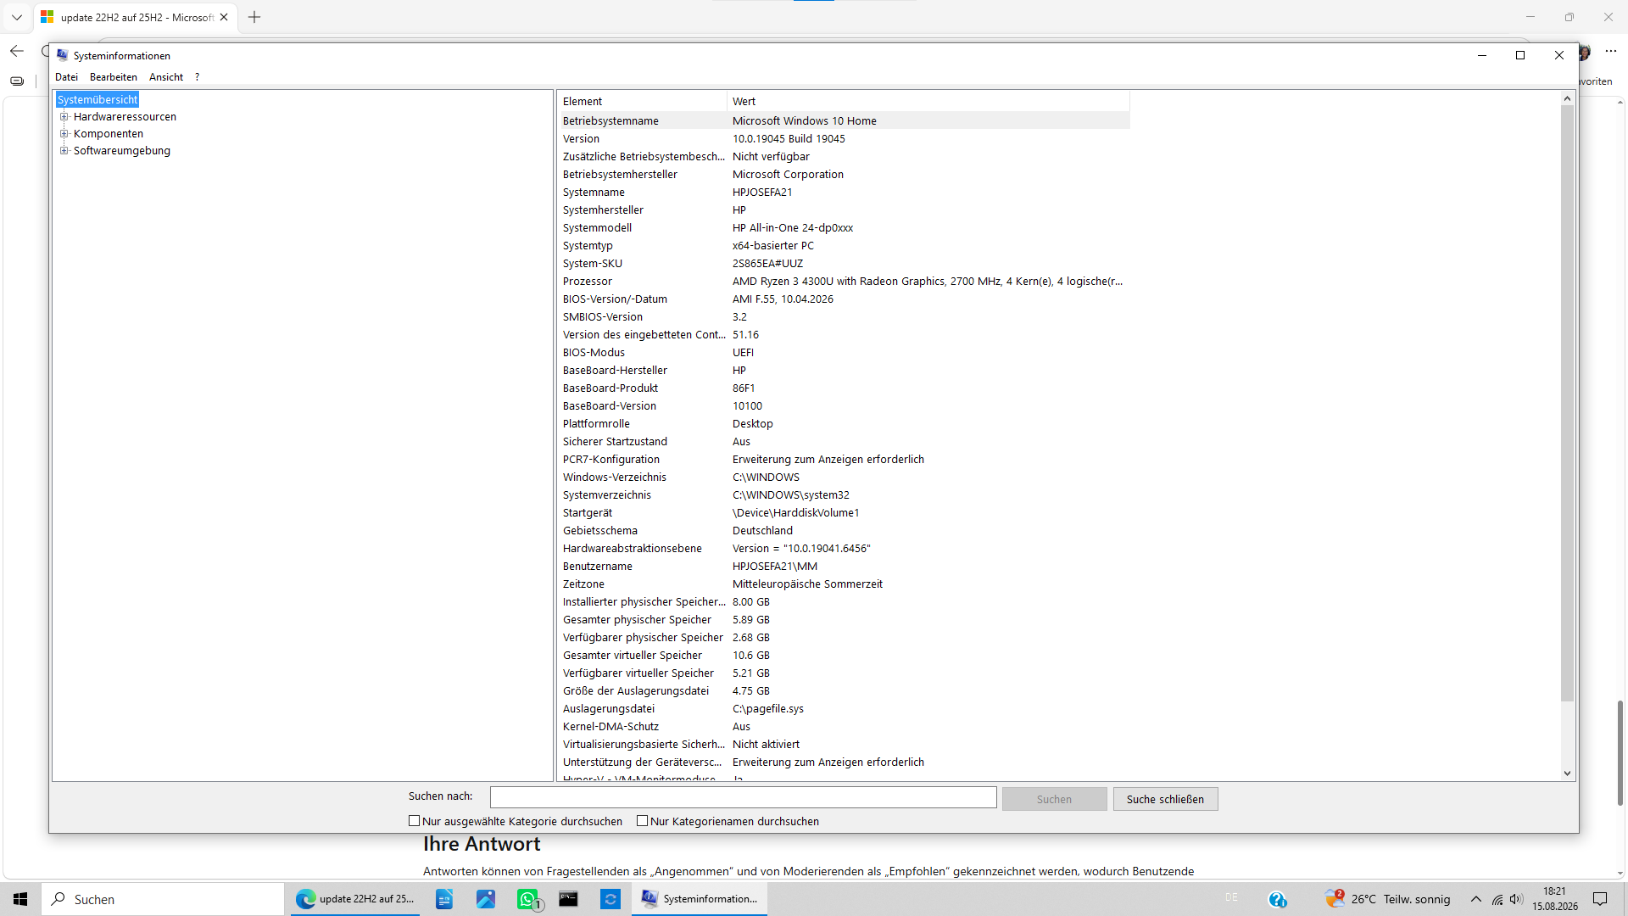Go back with the browser back arrow

[x=17, y=51]
